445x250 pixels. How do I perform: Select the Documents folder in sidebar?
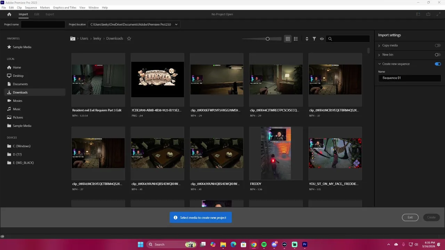coord(20,84)
